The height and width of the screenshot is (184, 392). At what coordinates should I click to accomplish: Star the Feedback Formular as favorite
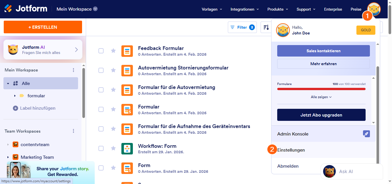pos(113,51)
